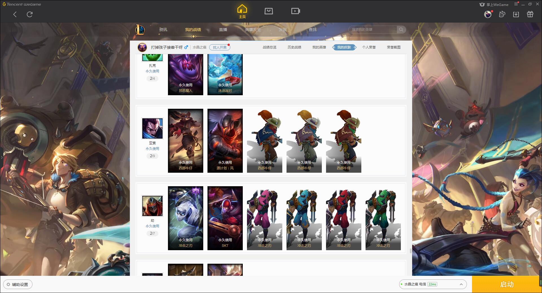Select the 我的皮肤 sub-tab
The height and width of the screenshot is (293, 542).
[x=344, y=47]
